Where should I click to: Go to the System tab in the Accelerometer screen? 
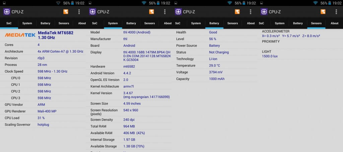coord(280,23)
